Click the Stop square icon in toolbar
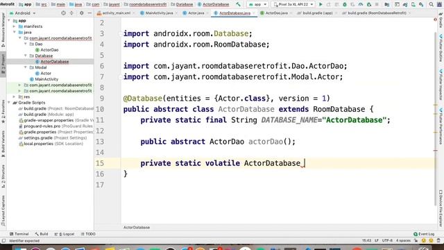444x250 pixels. pos(377,4)
